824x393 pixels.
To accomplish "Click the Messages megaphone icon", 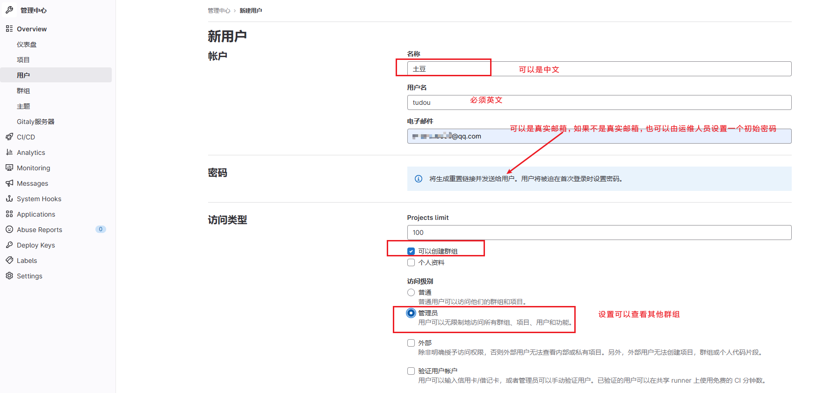I will pos(9,183).
